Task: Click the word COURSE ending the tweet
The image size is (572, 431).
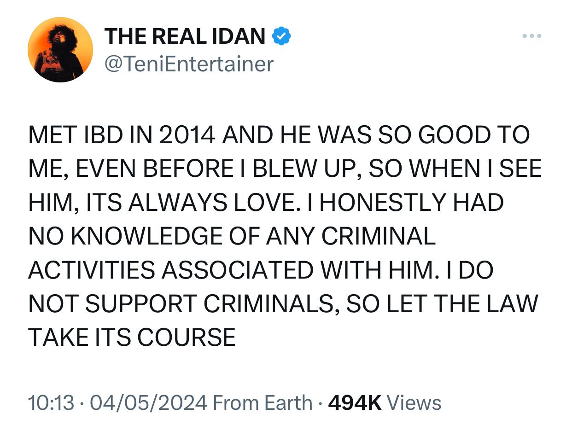Action: click(x=186, y=338)
